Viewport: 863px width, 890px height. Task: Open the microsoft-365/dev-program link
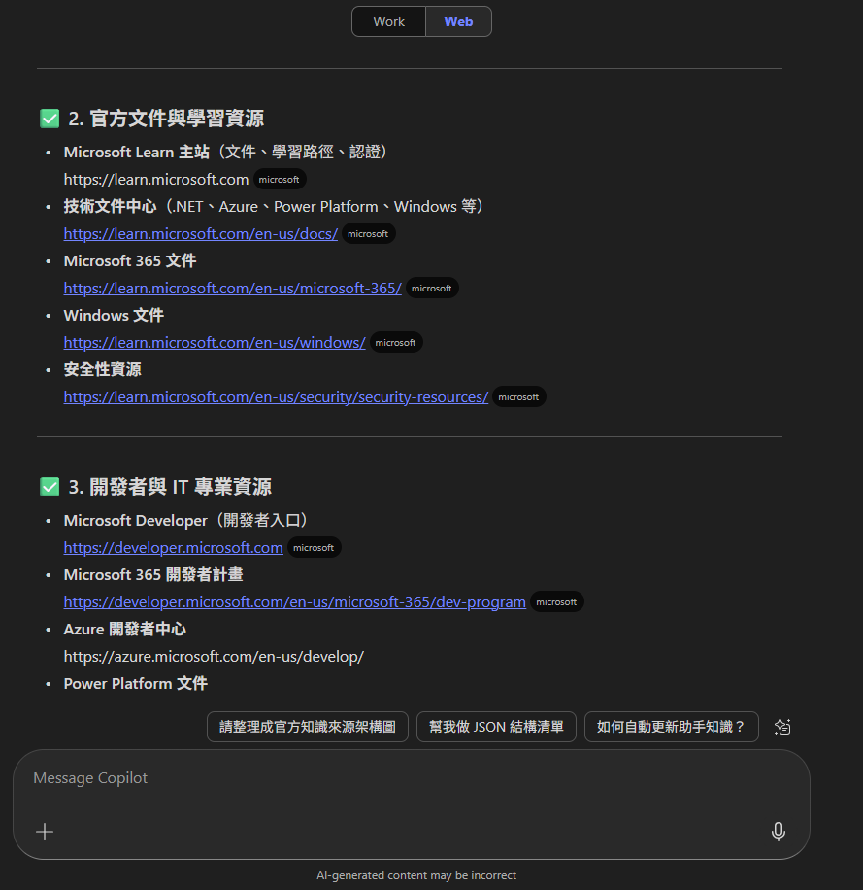294,602
